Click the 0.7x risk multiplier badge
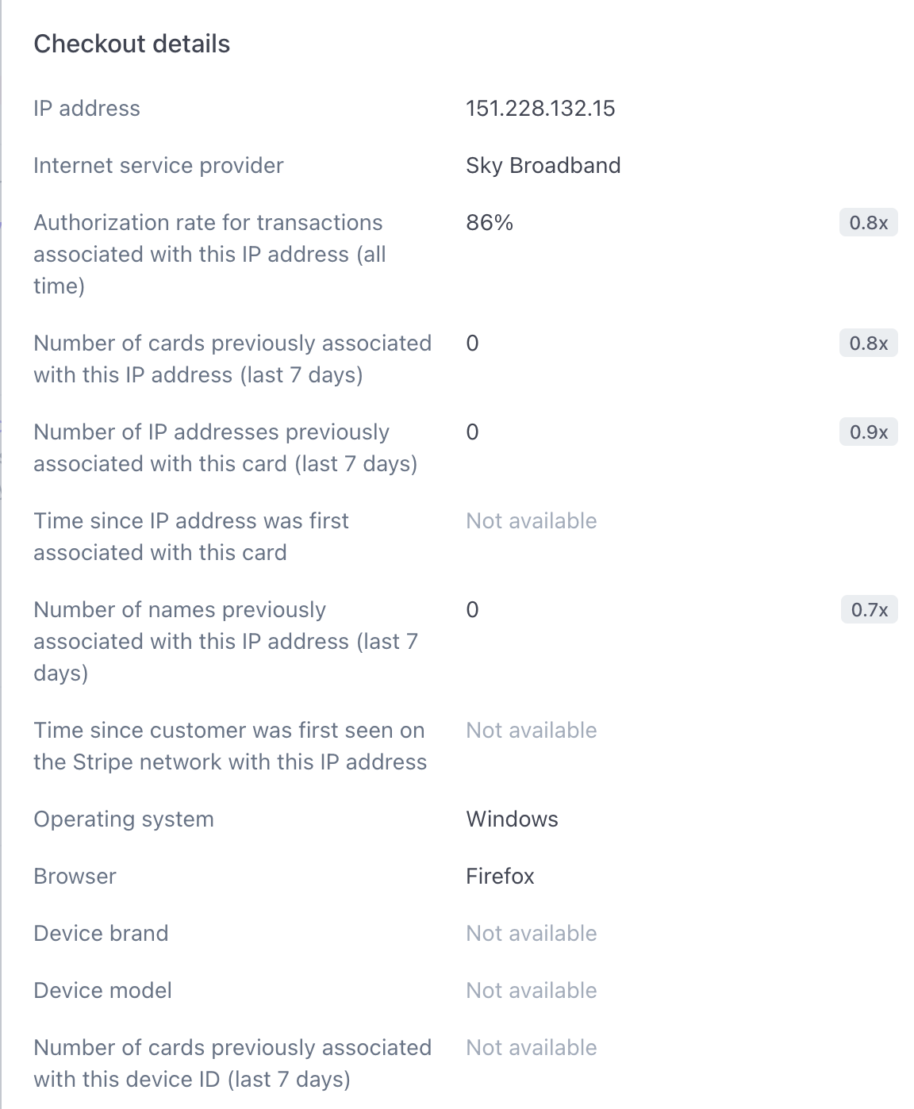Image resolution: width=914 pixels, height=1109 pixels. [869, 610]
